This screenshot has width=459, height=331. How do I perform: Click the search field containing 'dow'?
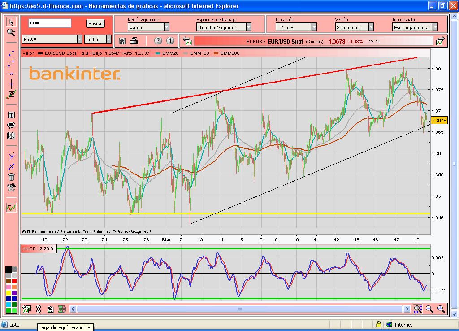pos(49,23)
